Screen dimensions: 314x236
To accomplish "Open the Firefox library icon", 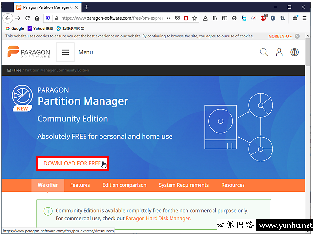I will click(215, 18).
